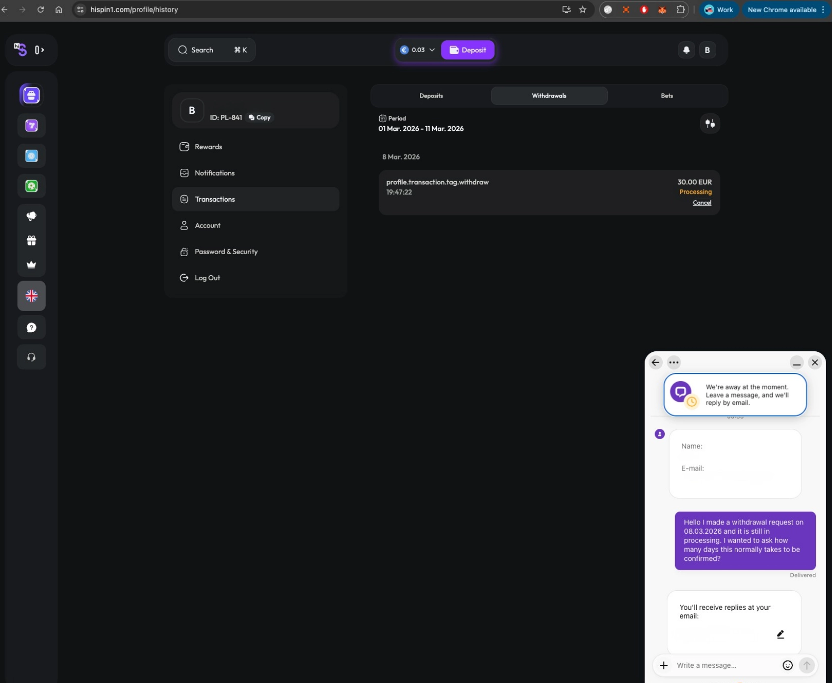832x683 pixels.
Task: Open the notification bell in the header
Action: pos(686,50)
